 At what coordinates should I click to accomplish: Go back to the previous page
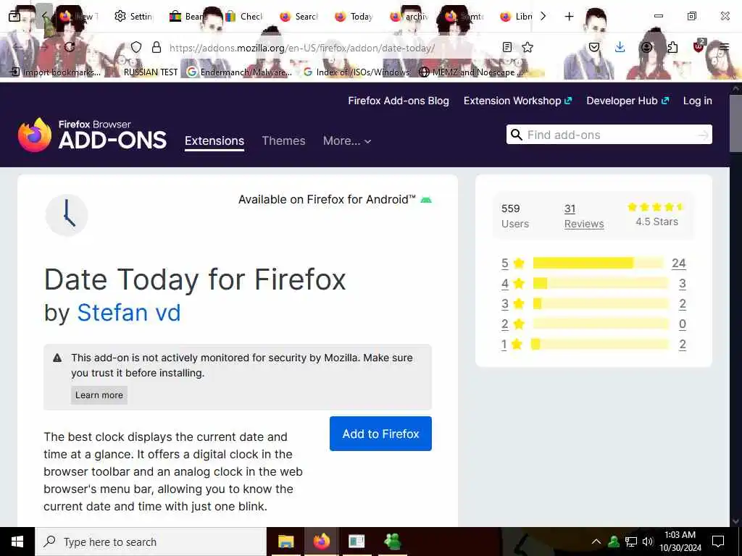19,47
